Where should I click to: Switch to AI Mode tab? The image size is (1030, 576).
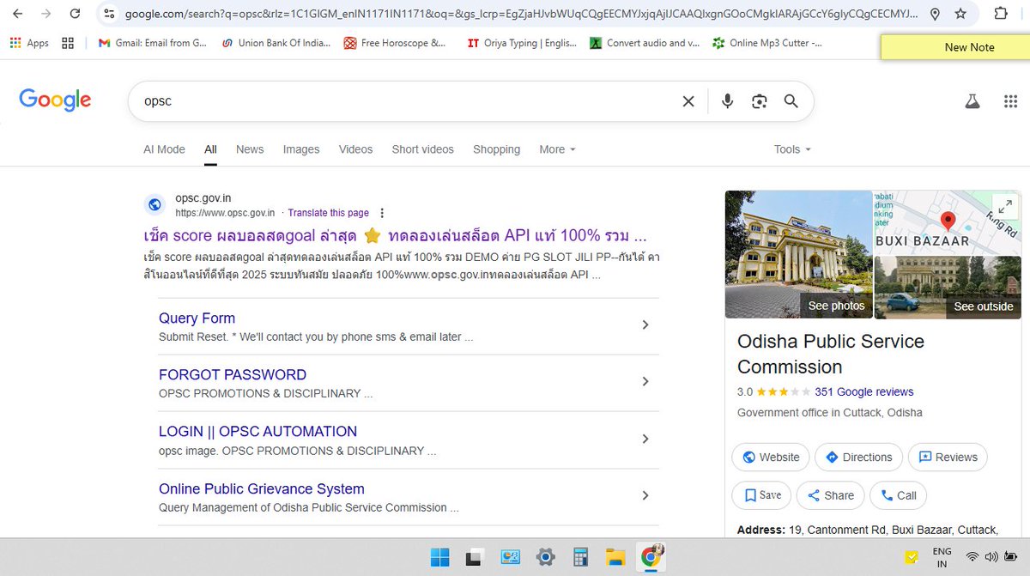(164, 149)
